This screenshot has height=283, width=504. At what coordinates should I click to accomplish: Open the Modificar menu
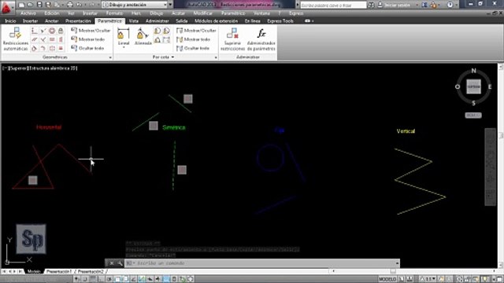click(x=202, y=13)
